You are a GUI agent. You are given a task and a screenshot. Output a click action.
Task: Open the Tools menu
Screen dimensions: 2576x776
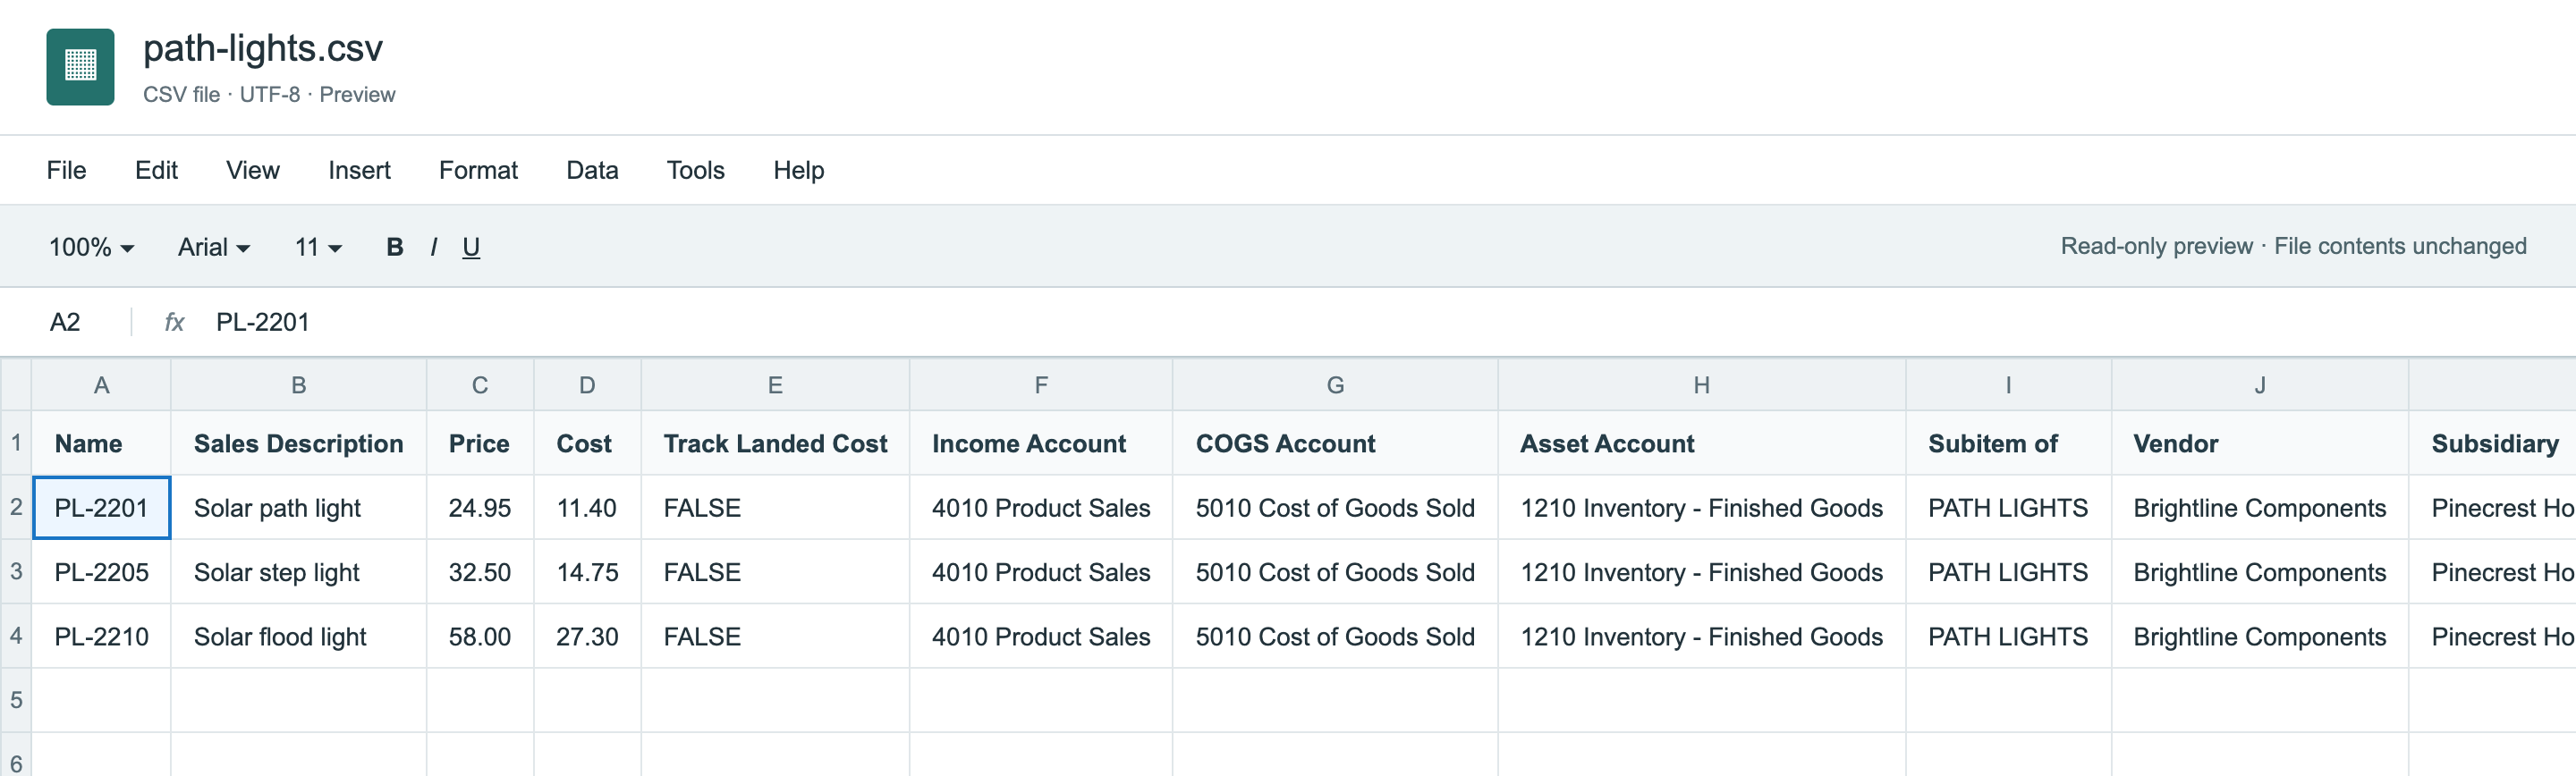click(695, 170)
